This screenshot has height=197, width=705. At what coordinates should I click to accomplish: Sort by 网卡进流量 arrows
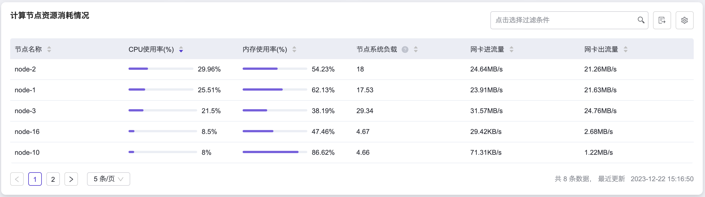(x=511, y=50)
